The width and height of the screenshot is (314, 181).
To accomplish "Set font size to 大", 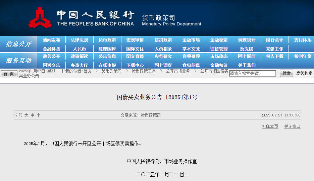I will coord(26,115).
